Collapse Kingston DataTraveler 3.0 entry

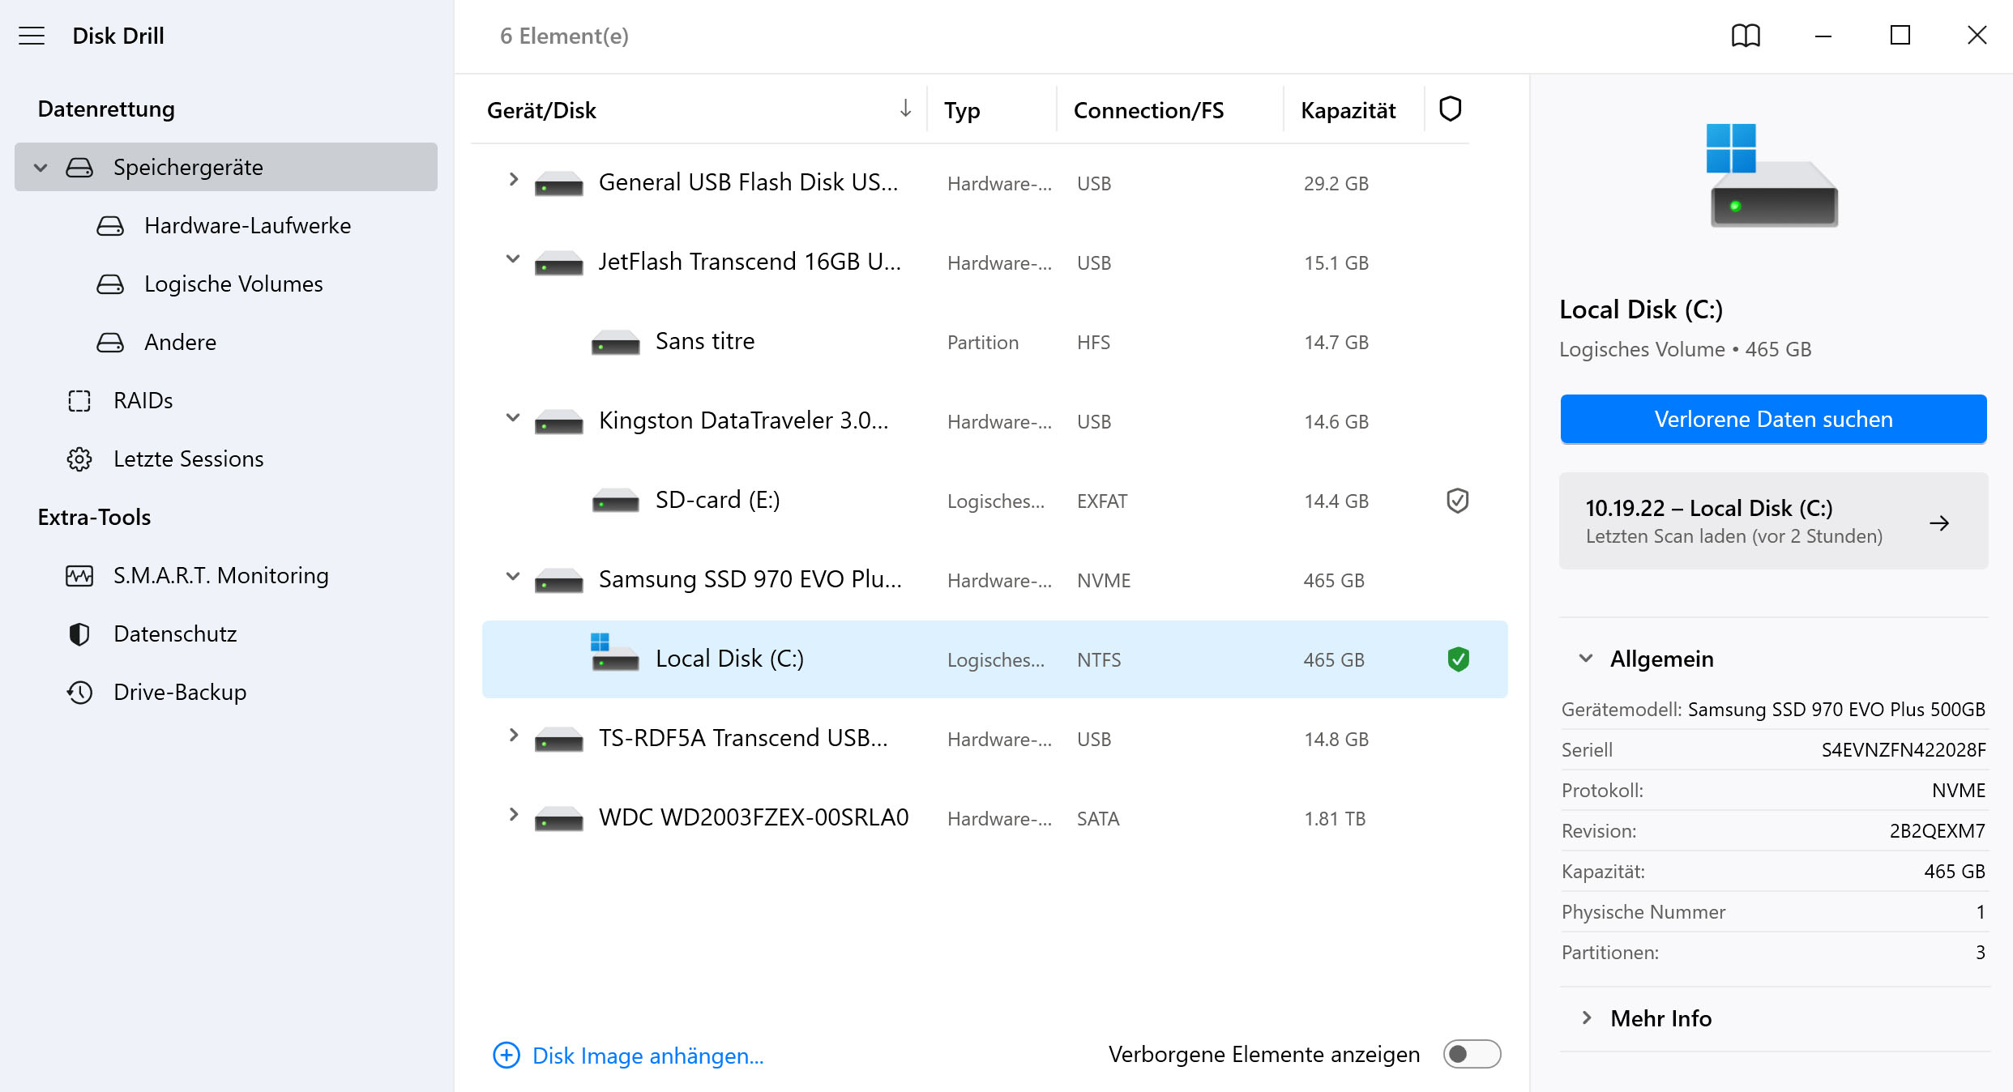pos(512,417)
